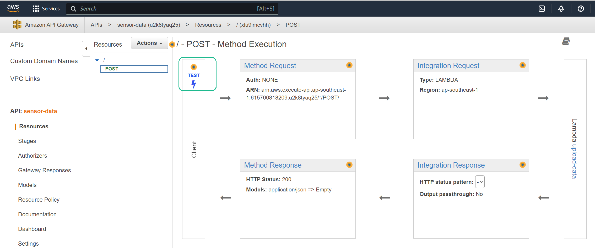Click the Amazon API Gateway logo icon

tap(17, 25)
